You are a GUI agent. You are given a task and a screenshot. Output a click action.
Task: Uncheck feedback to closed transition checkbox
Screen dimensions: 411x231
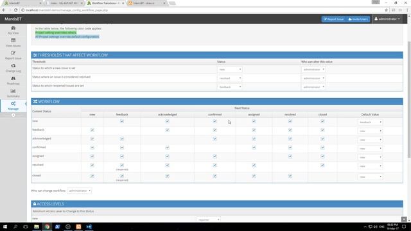(x=322, y=130)
